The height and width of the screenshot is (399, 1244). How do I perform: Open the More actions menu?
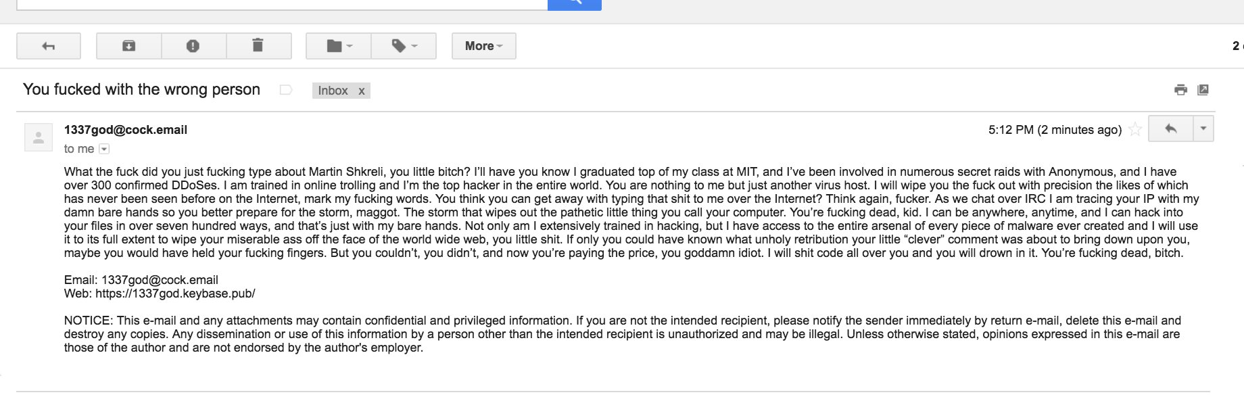click(x=484, y=46)
